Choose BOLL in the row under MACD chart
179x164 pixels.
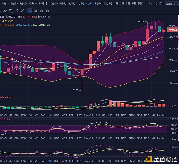(x=72, y=115)
